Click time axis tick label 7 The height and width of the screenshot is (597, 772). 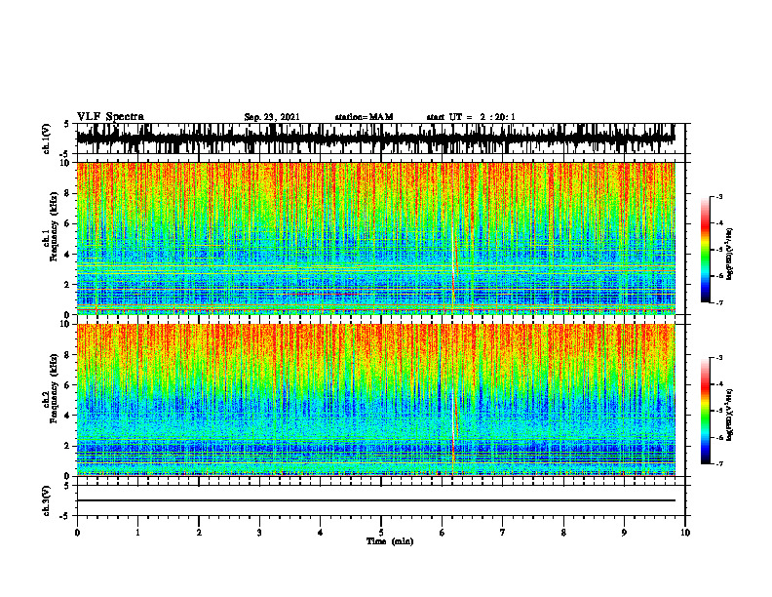503,533
